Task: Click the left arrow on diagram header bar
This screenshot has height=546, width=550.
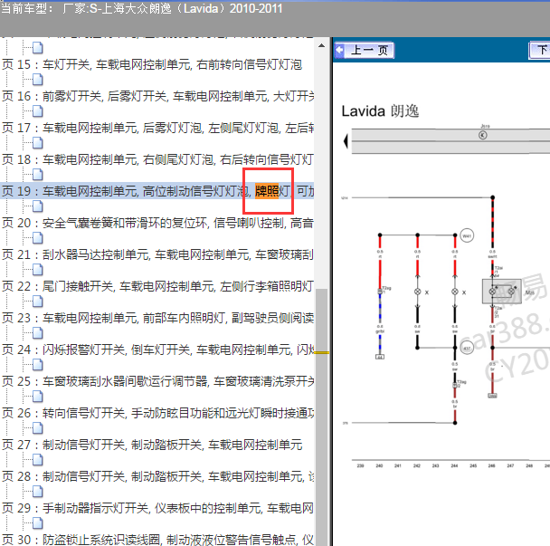Action: [x=346, y=141]
